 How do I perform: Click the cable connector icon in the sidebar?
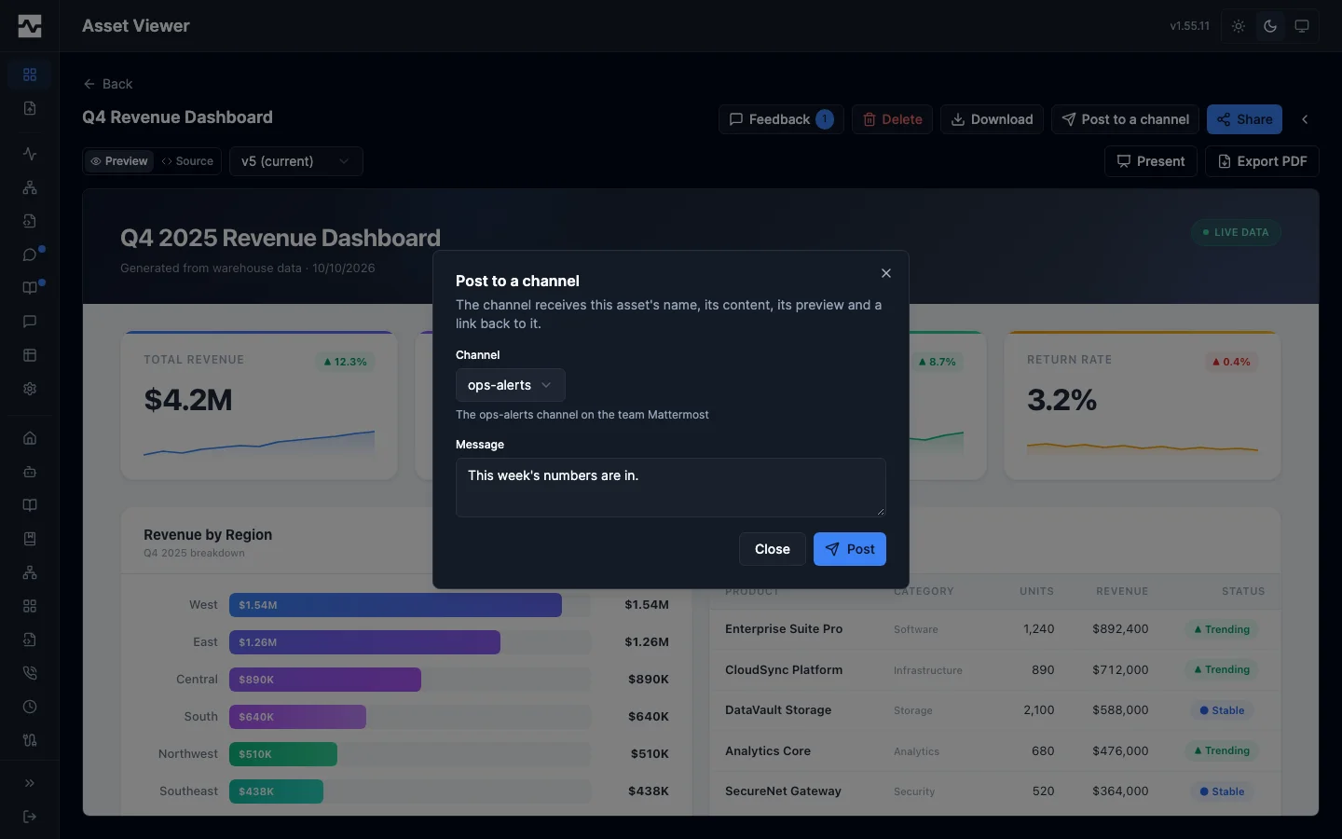click(30, 740)
